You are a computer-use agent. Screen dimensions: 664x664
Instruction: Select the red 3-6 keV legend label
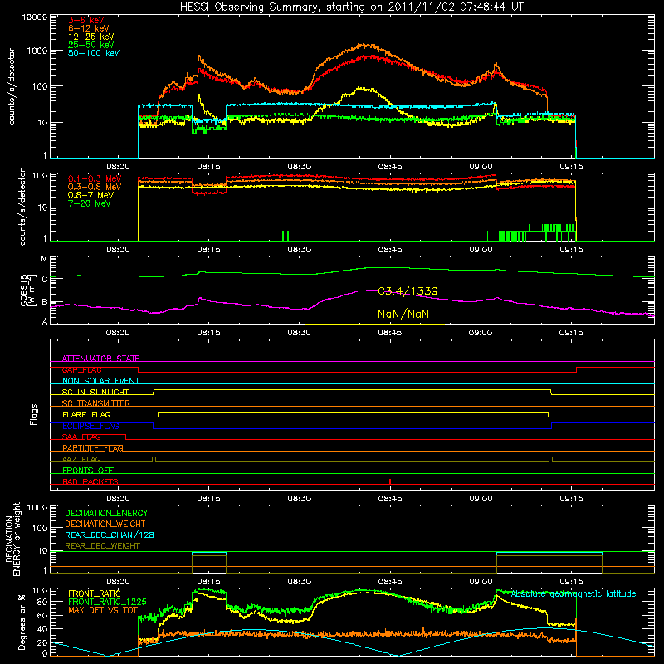[x=86, y=20]
